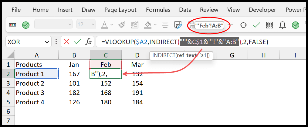This screenshot has height=127, width=308.
Task: Click ref_text in the INDIRECT tooltip
Action: (187, 55)
